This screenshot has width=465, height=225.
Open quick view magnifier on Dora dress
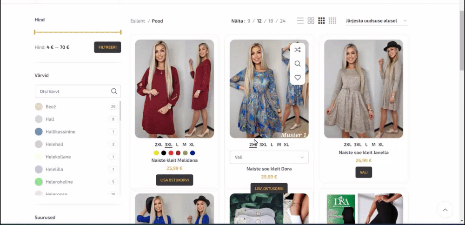(x=298, y=64)
